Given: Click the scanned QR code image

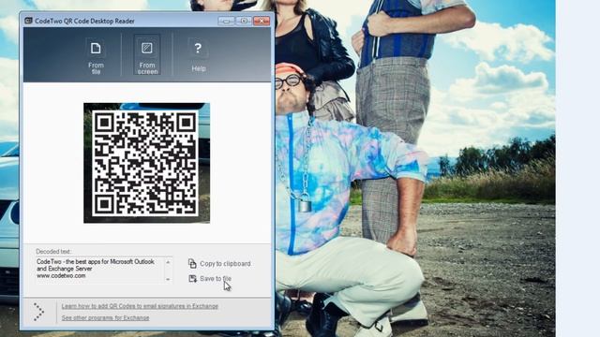Looking at the screenshot, I should tap(146, 163).
